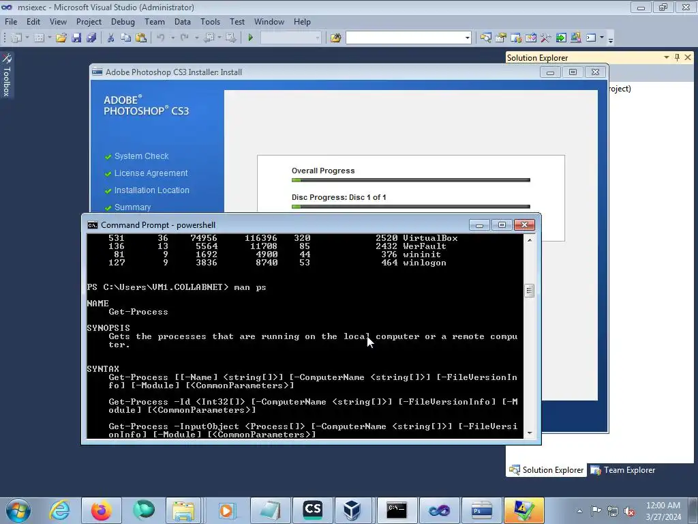This screenshot has width=698, height=524.
Task: Click the Save All icon
Action: (92, 38)
